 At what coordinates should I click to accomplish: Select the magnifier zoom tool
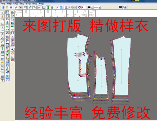pos(13,50)
